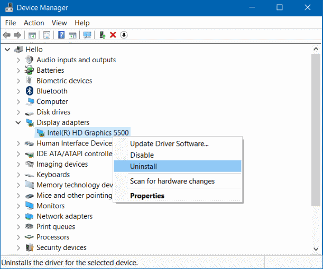Viewport: 323px width, 269px height.
Task: Open the View menu
Action: pos(59,23)
